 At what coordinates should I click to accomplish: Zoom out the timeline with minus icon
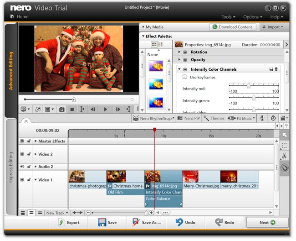click(x=88, y=213)
